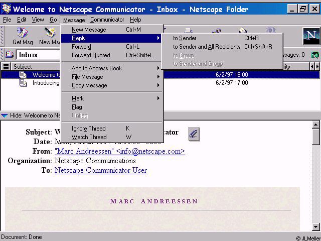Select the highlighted Reply menu item

pyautogui.click(x=112, y=38)
